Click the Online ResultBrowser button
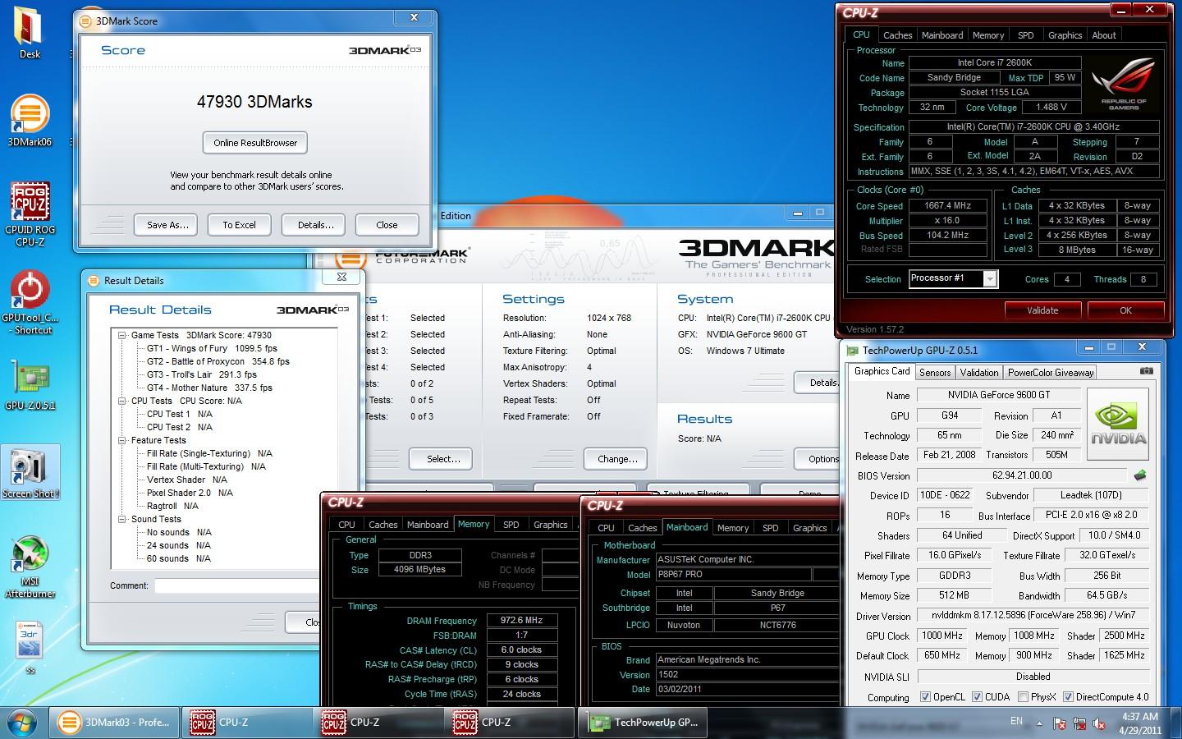 255,143
